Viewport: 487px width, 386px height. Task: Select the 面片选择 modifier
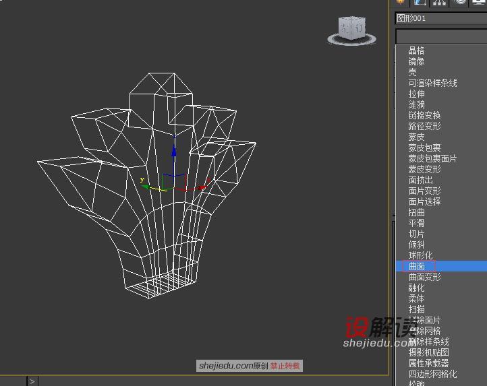click(x=424, y=201)
